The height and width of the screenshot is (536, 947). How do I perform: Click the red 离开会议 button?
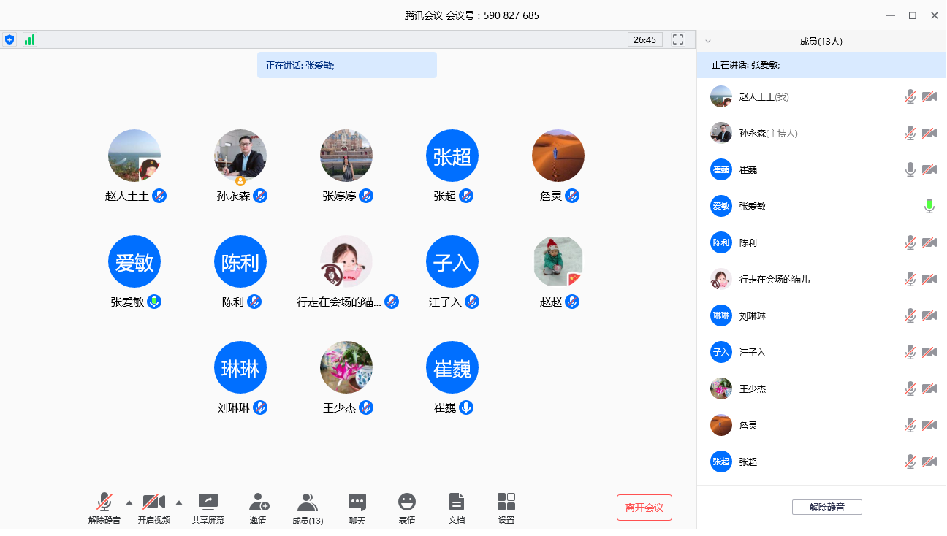point(644,508)
